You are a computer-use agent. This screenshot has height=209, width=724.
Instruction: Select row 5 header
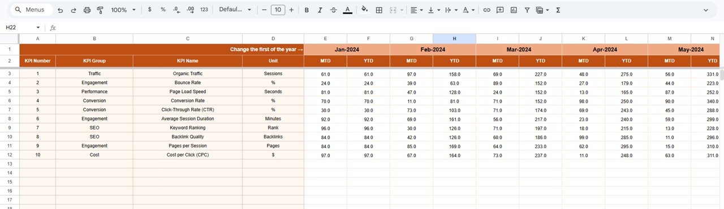[x=10, y=92]
